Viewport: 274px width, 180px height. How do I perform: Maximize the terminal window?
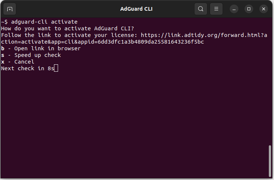(x=249, y=9)
